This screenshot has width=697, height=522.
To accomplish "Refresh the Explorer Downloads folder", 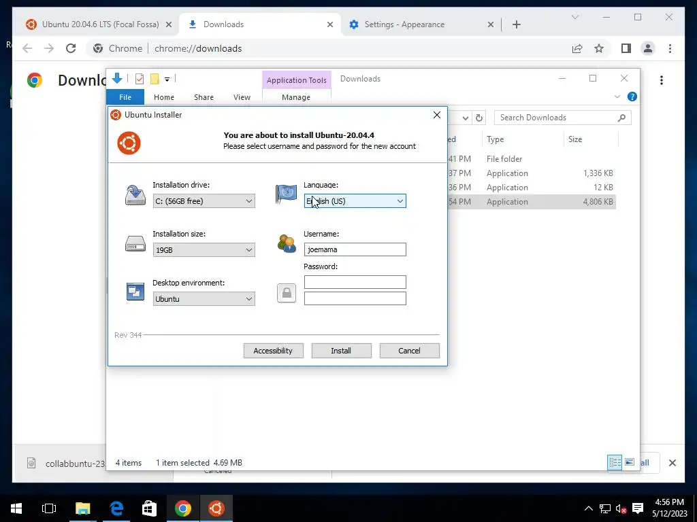I will [x=479, y=118].
